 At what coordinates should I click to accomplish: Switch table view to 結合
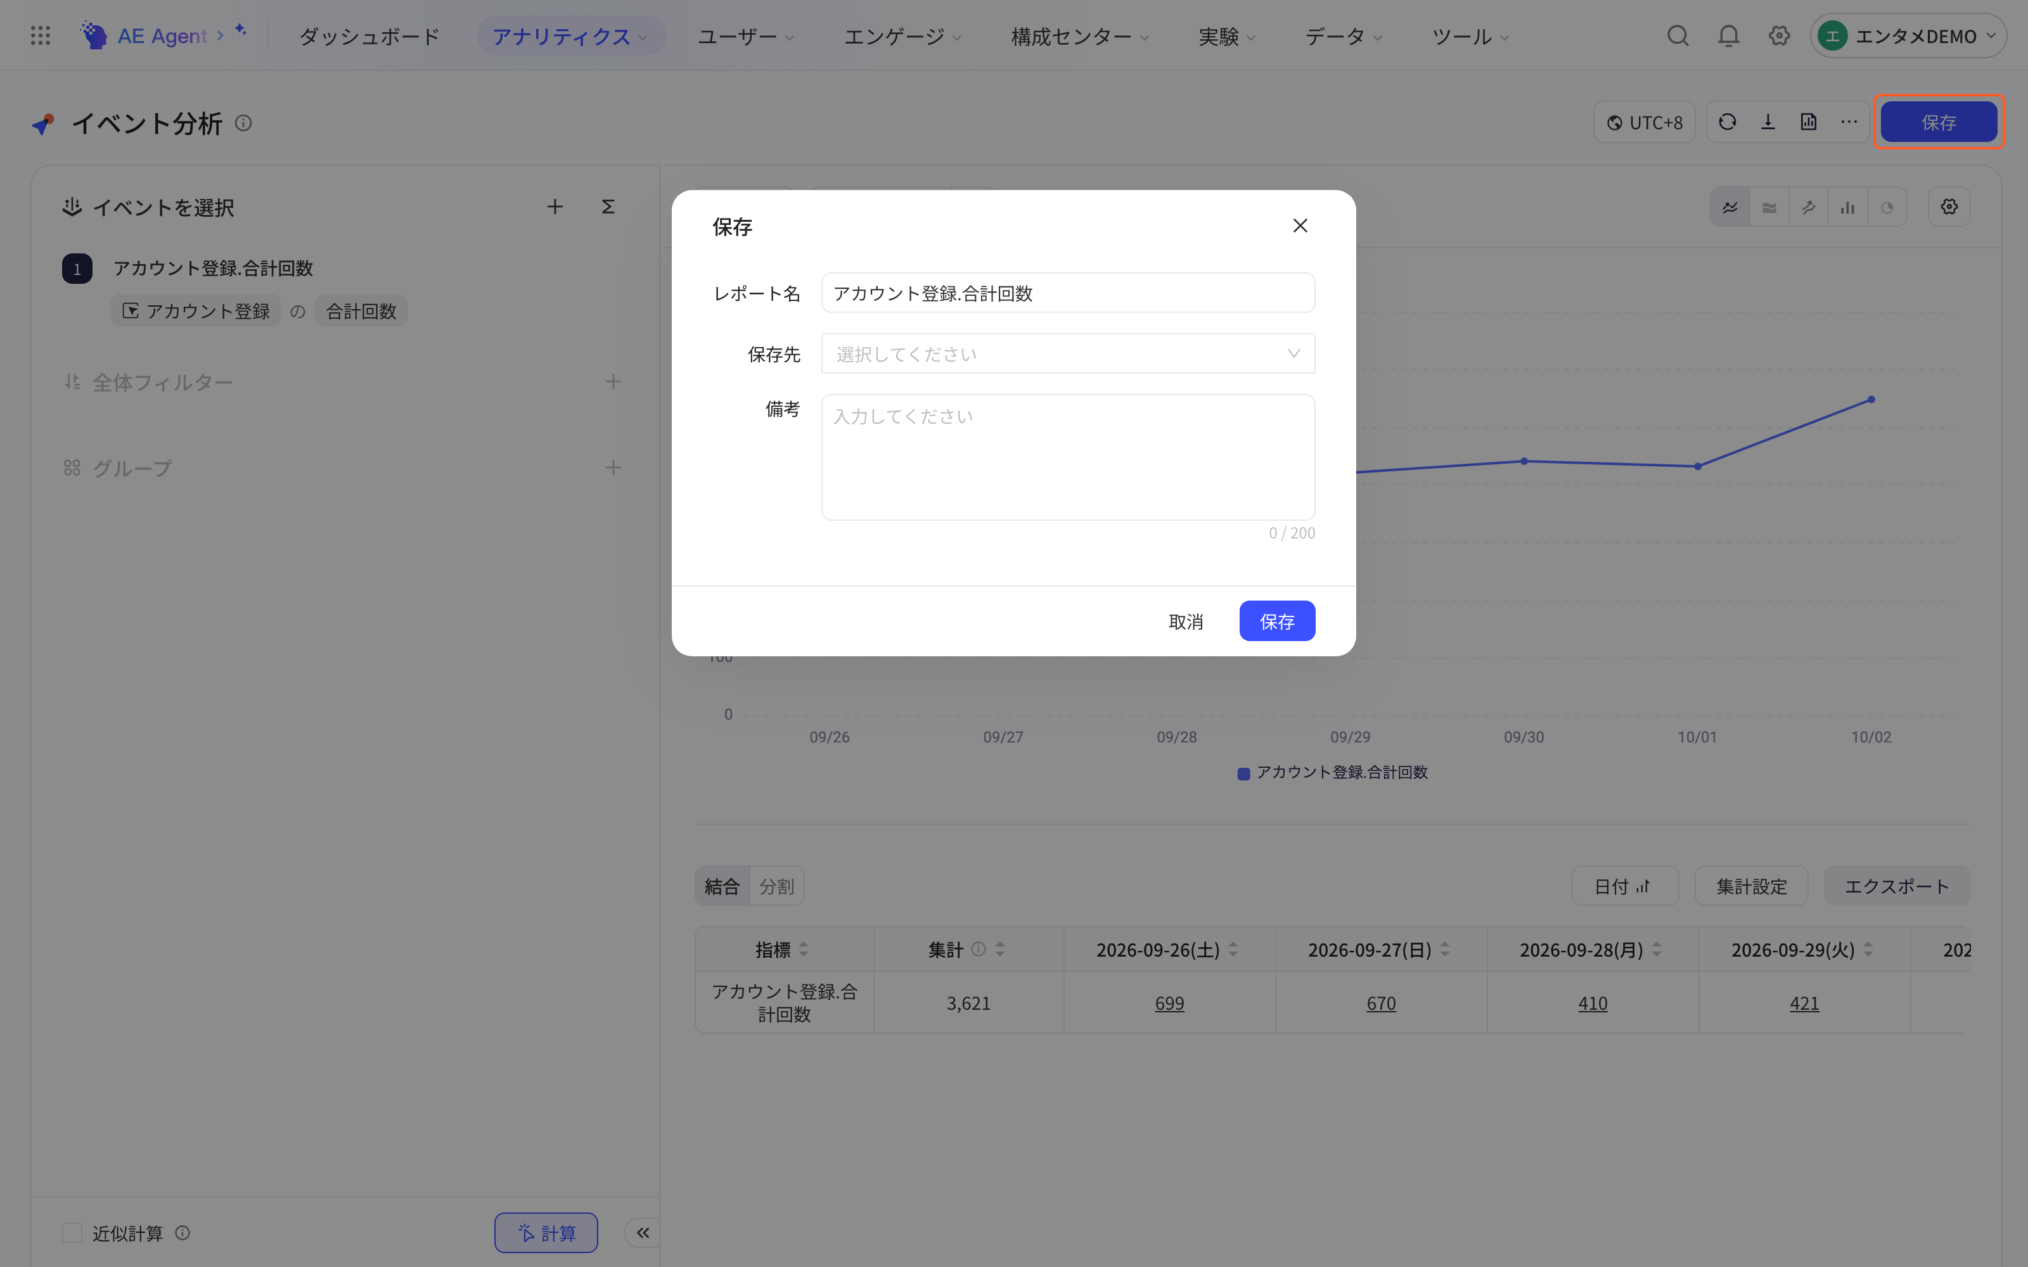tap(722, 886)
